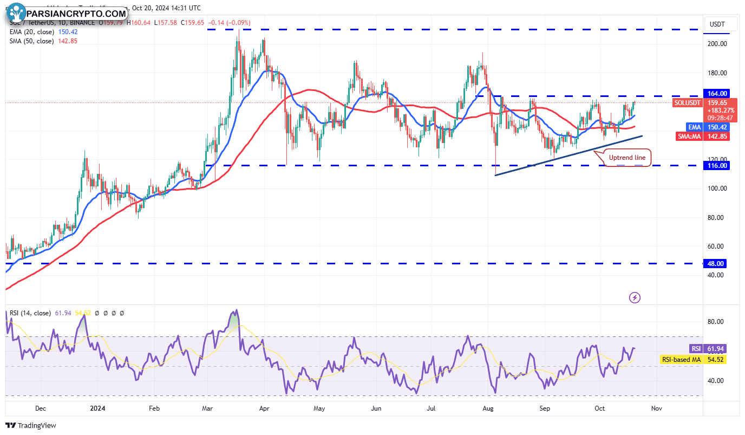Click the Dec label on the time axis

point(40,408)
